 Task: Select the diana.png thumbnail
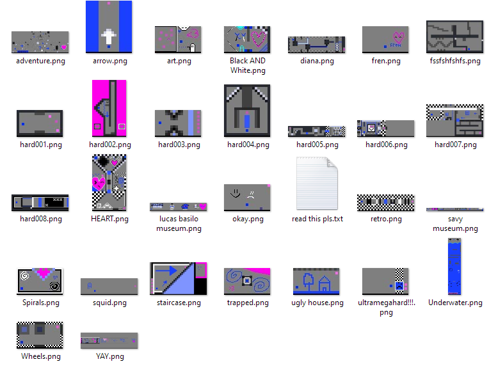(x=317, y=45)
